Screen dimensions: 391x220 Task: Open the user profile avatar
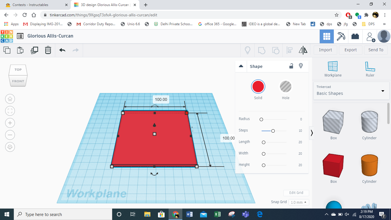(384, 36)
